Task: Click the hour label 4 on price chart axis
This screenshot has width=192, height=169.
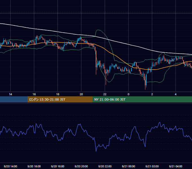Action: coord(176,94)
